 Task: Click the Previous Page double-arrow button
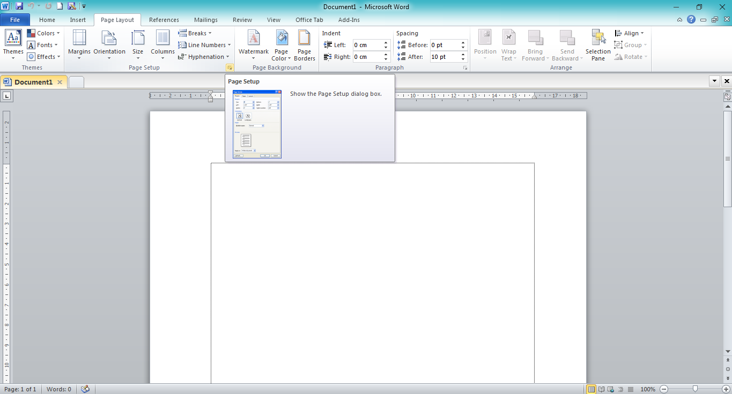coord(728,360)
